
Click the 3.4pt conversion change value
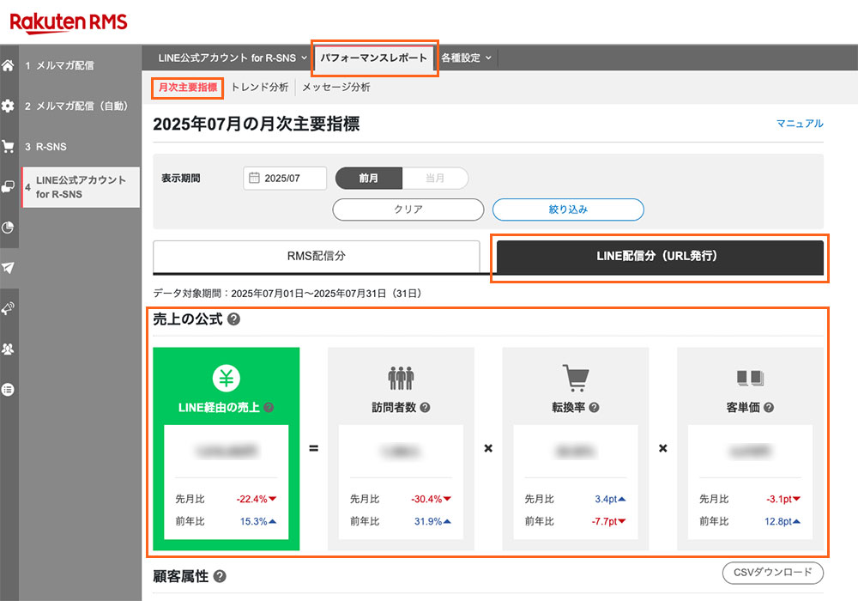(x=606, y=499)
